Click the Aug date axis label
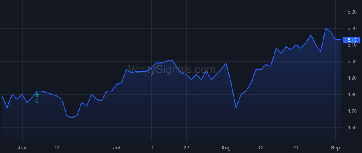This screenshot has height=153, width=362. coord(226,148)
